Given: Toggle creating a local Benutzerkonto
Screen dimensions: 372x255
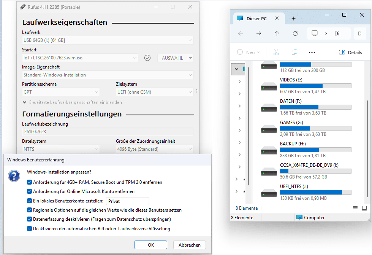Looking at the screenshot, I should (29, 201).
